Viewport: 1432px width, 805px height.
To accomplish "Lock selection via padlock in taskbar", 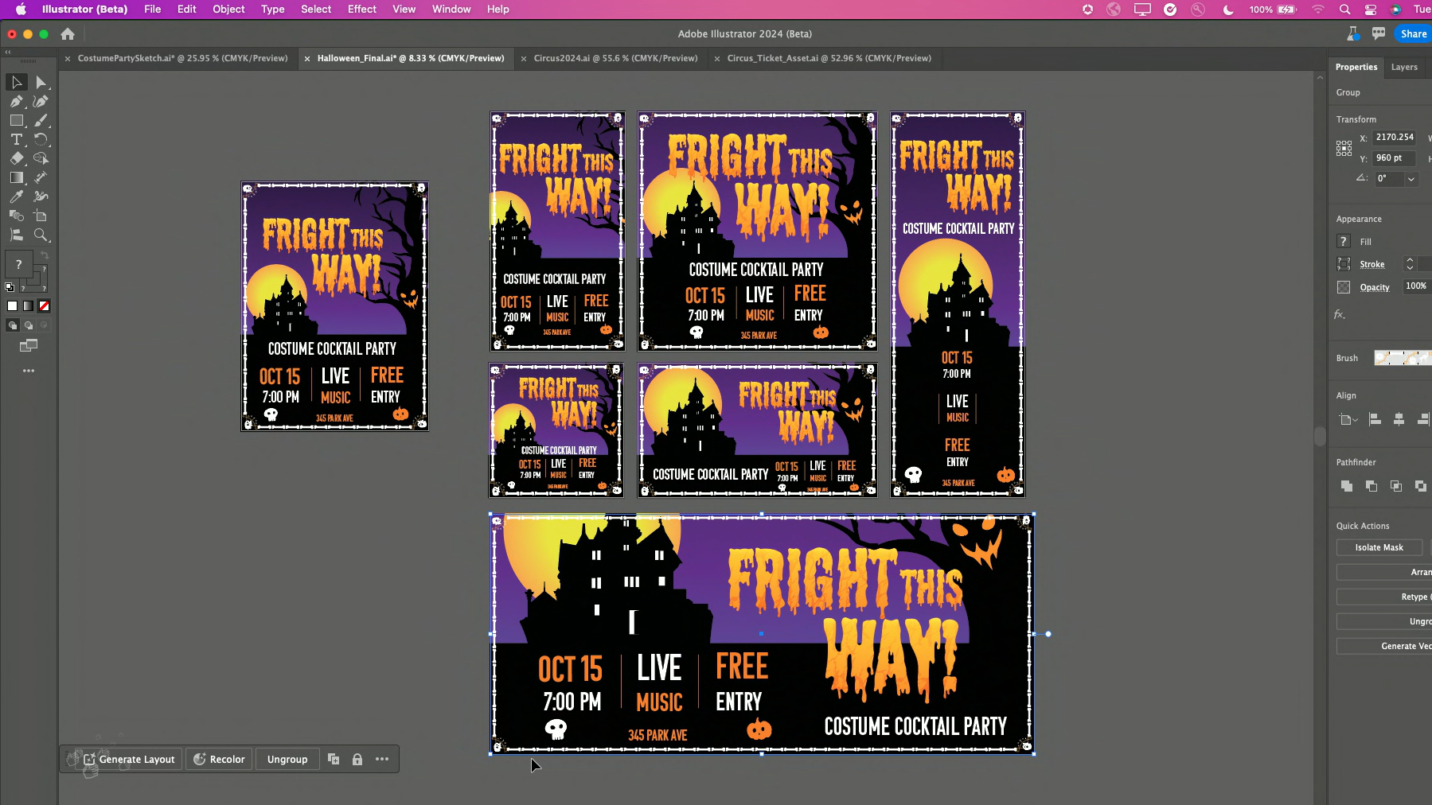I will coord(357,760).
